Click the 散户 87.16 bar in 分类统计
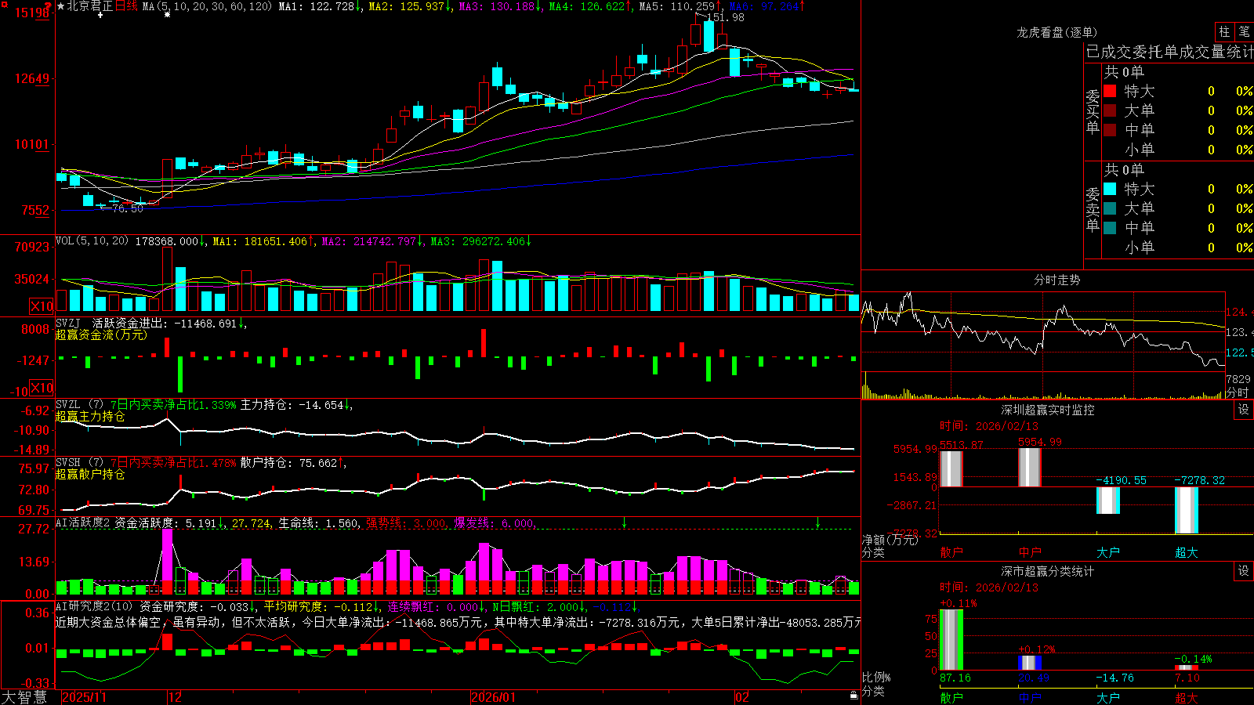 [951, 639]
